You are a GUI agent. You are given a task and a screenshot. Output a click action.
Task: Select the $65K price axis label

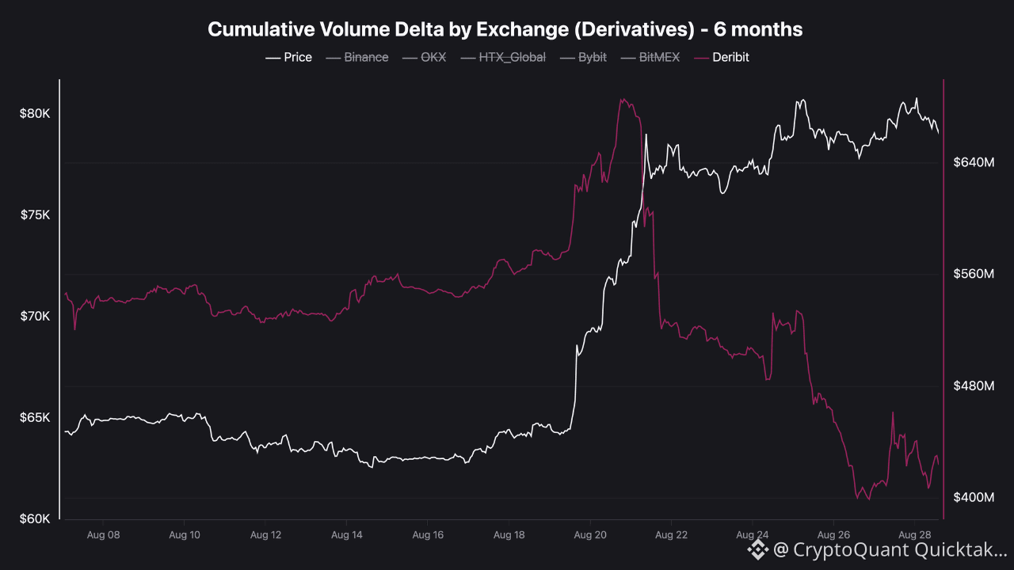pos(35,418)
